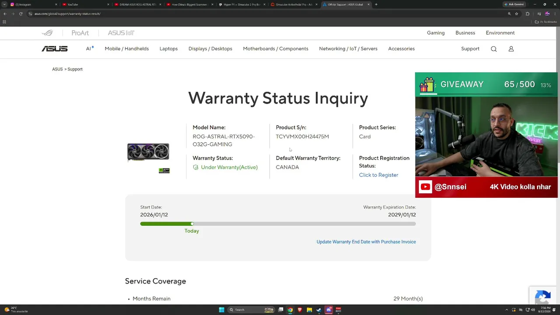Open Steam from the taskbar

pyautogui.click(x=319, y=310)
